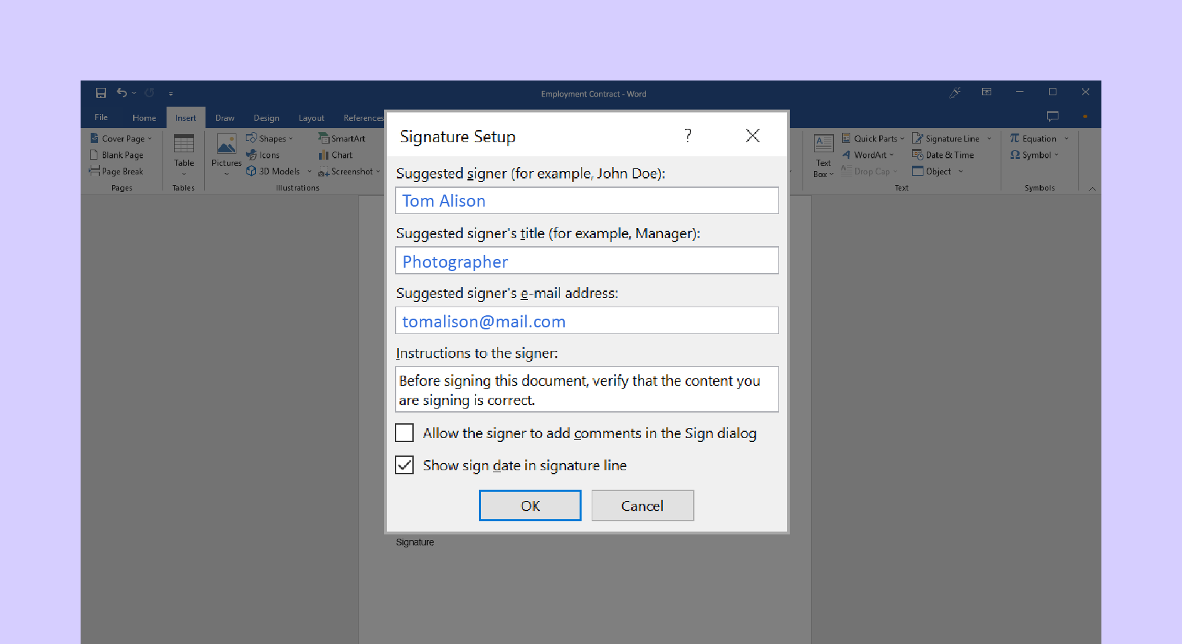Image resolution: width=1182 pixels, height=644 pixels.
Task: Save the document via Quick Access toolbar
Action: tap(101, 93)
